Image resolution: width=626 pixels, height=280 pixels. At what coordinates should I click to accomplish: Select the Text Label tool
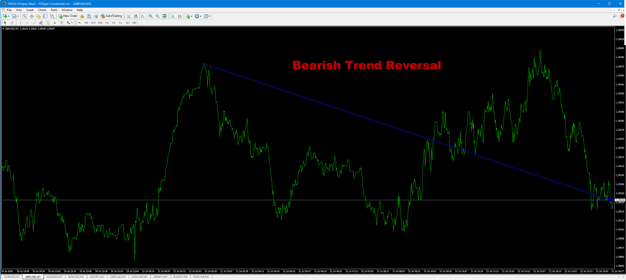61,23
